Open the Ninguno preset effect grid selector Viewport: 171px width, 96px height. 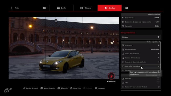158,37
